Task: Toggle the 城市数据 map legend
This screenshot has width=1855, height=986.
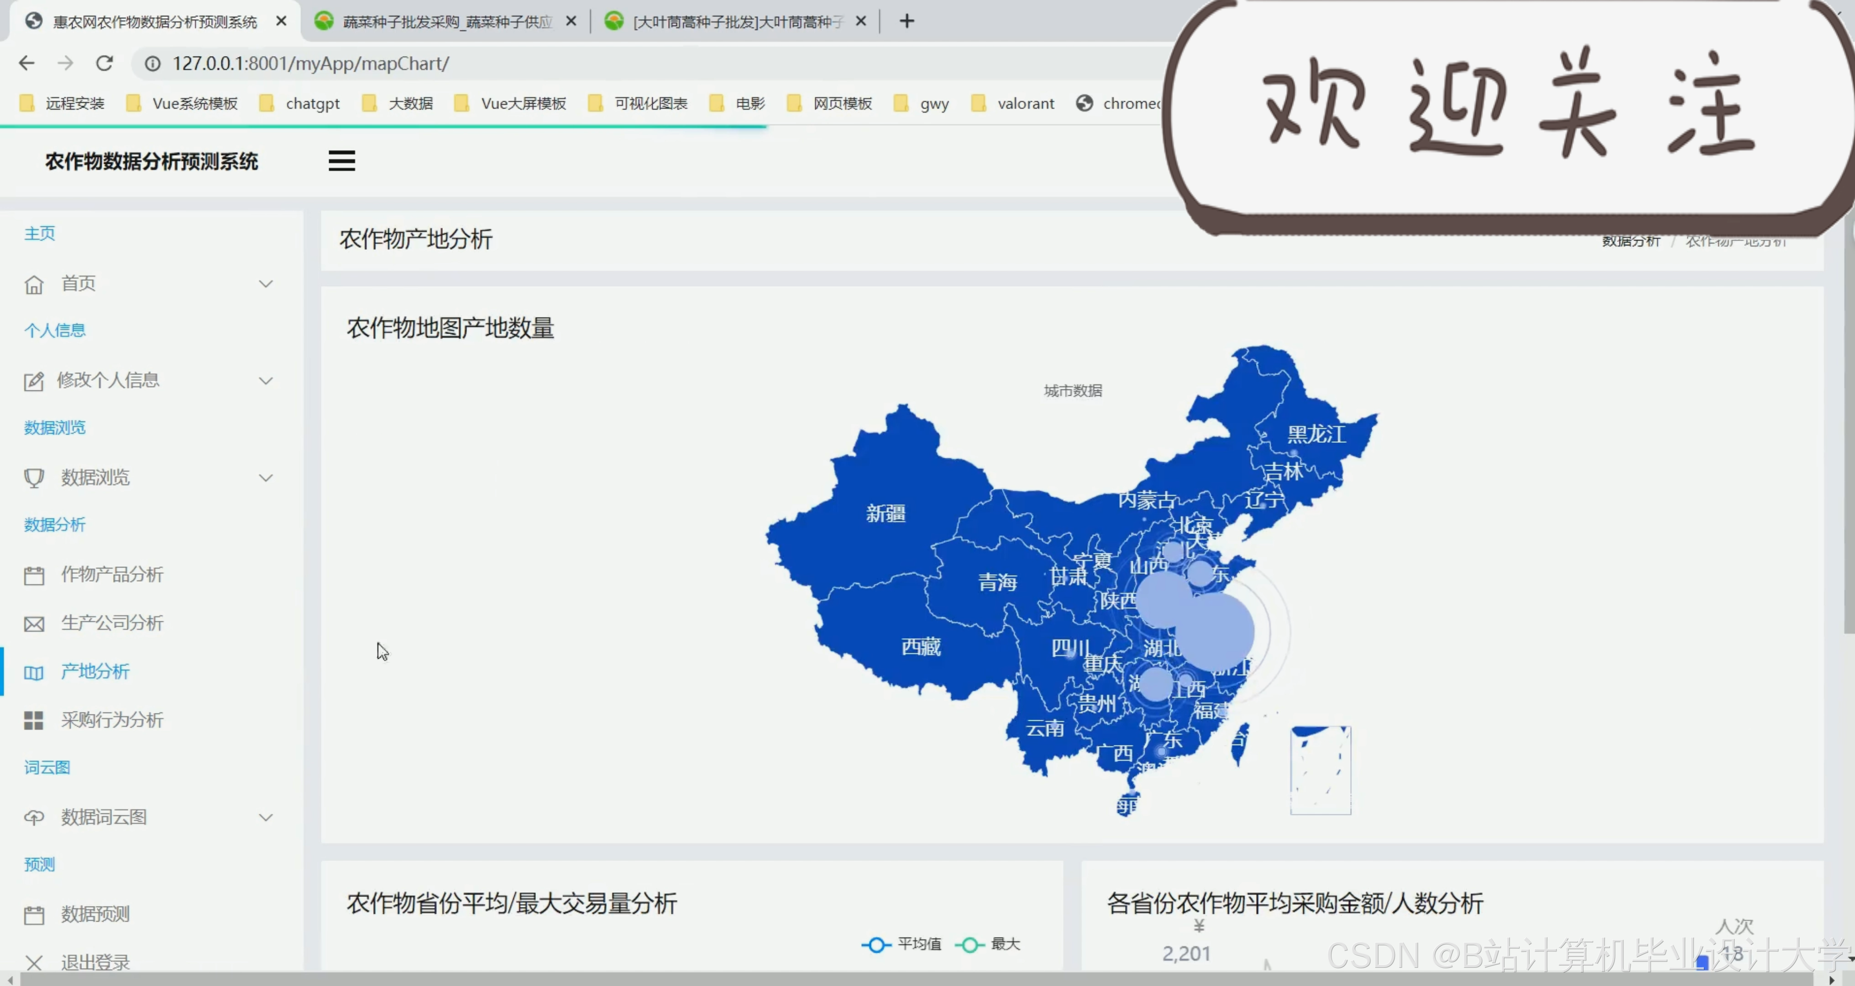Action: [1072, 390]
